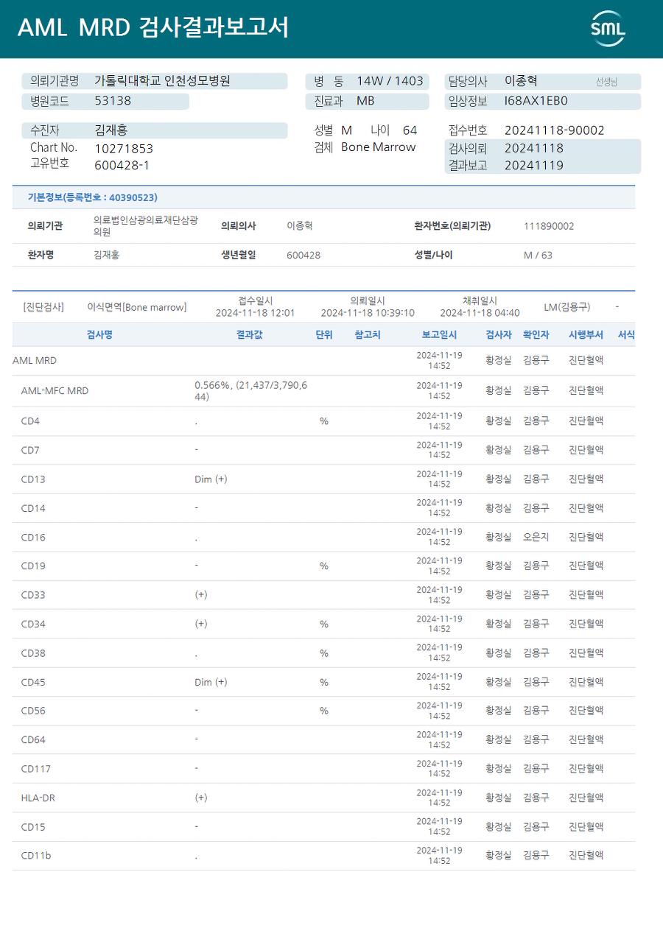This screenshot has width=663, height=936.
Task: Click the '참고치' column header
Action: [x=368, y=334]
